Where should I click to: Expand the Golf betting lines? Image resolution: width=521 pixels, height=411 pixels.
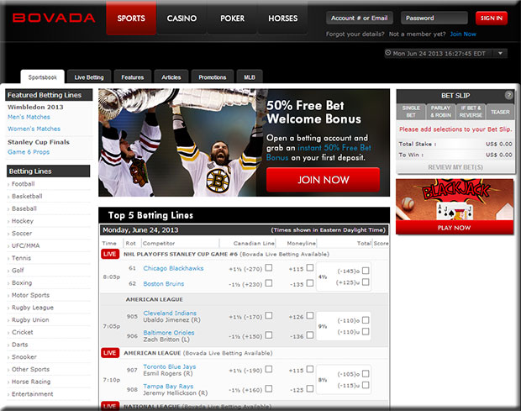(x=18, y=270)
